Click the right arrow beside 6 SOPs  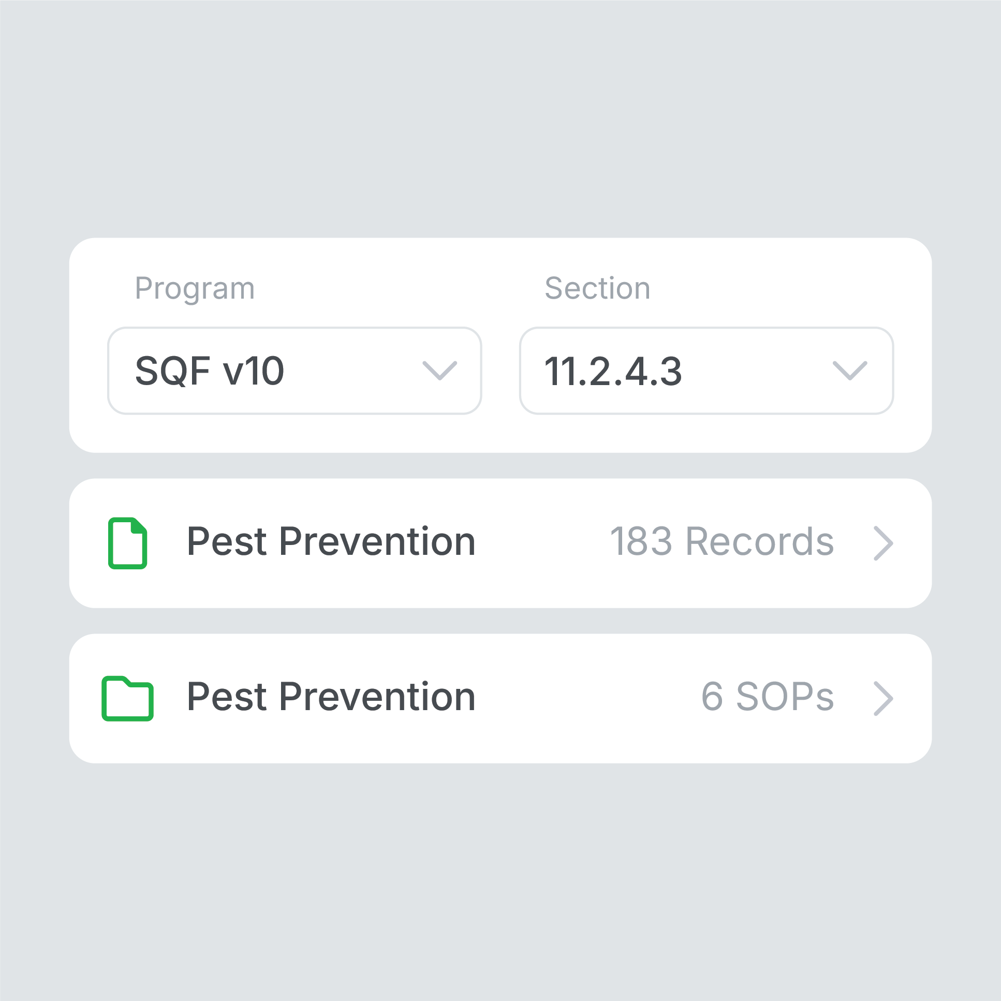tap(883, 698)
